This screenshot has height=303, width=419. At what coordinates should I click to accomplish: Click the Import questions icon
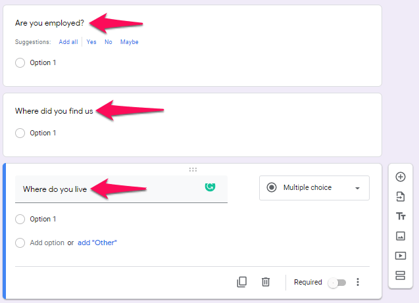tap(400, 197)
